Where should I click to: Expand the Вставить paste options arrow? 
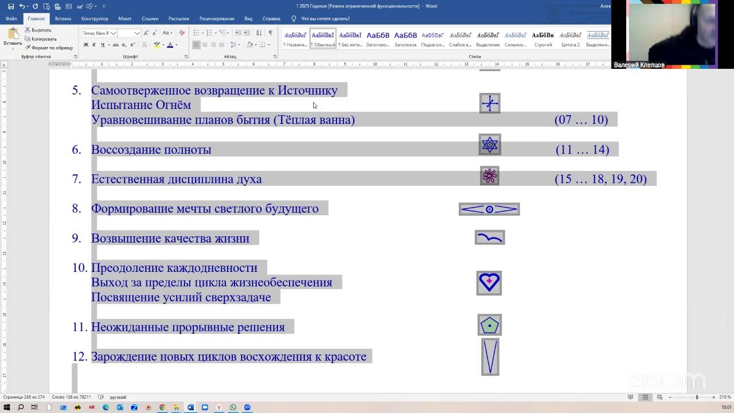coord(13,50)
